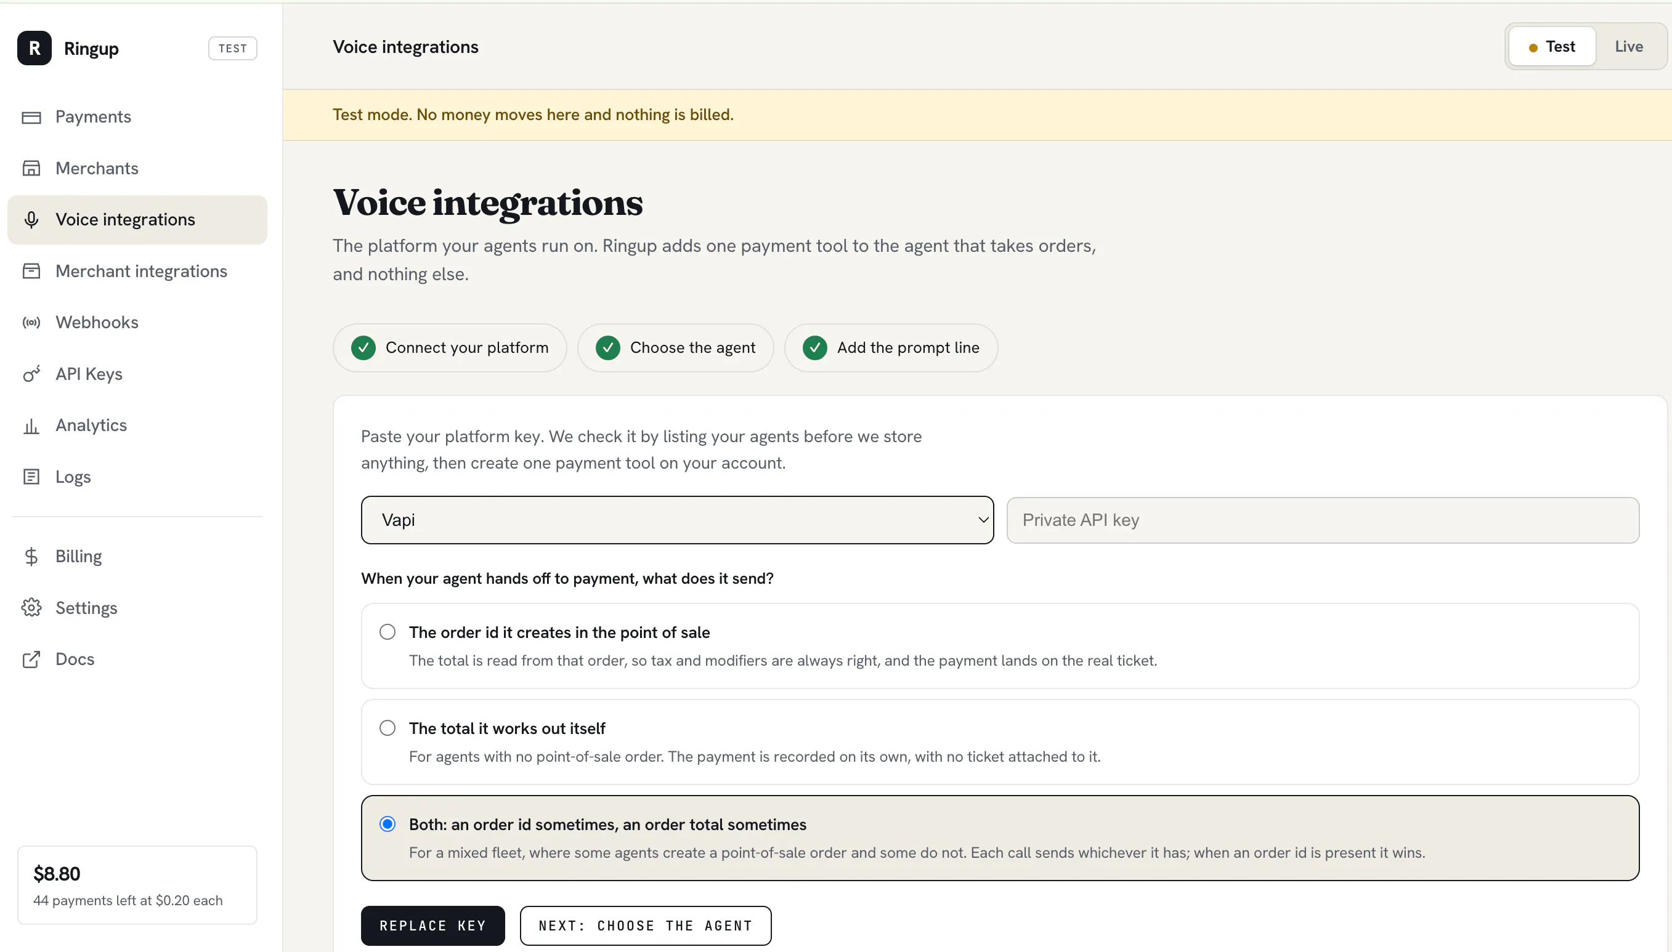Click the Replace Key button

tap(432, 926)
